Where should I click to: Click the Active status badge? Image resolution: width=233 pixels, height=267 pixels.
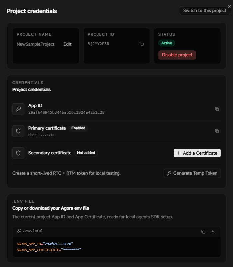pyautogui.click(x=167, y=43)
